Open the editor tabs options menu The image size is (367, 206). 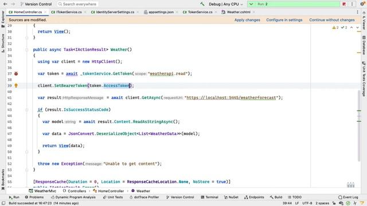[357, 12]
